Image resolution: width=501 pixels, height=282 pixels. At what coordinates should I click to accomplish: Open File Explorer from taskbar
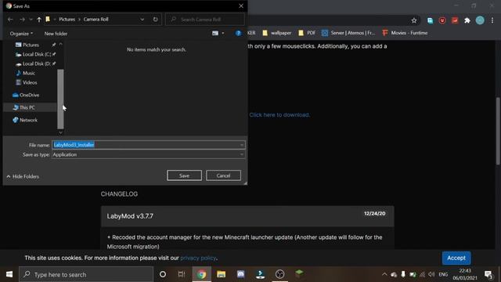221,274
